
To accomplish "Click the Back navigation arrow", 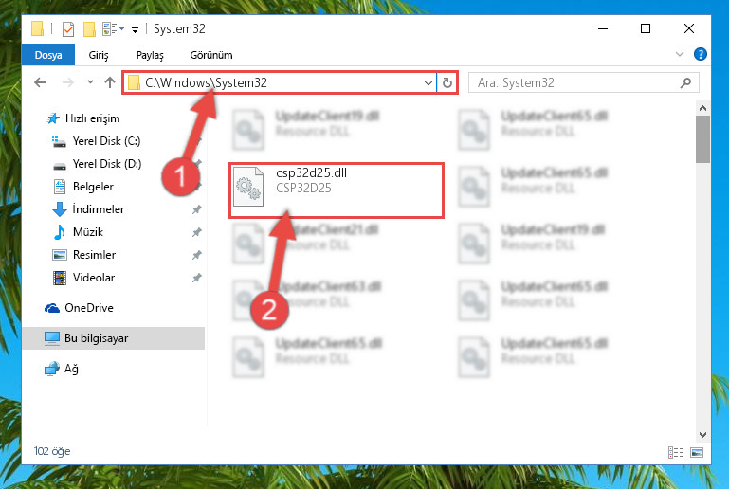I will tap(40, 82).
